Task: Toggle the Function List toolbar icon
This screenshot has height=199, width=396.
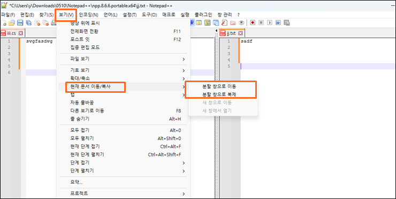Action: click(x=224, y=23)
